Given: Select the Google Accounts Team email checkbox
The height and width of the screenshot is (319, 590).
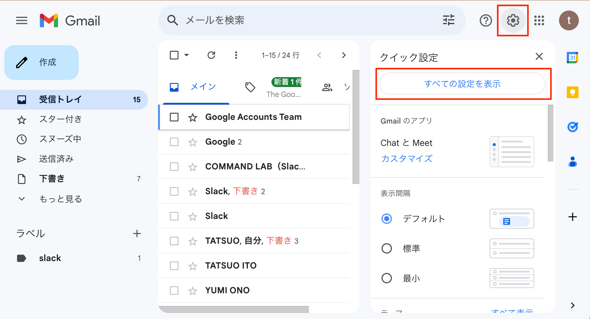Looking at the screenshot, I should pyautogui.click(x=174, y=117).
